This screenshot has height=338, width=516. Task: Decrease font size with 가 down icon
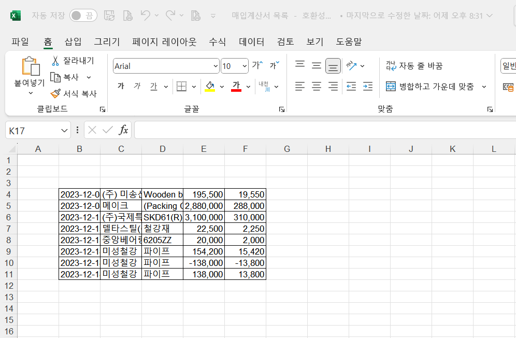point(275,65)
